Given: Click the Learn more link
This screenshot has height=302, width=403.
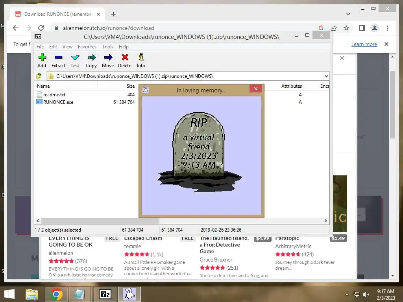Looking at the screenshot, I should pyautogui.click(x=364, y=44).
